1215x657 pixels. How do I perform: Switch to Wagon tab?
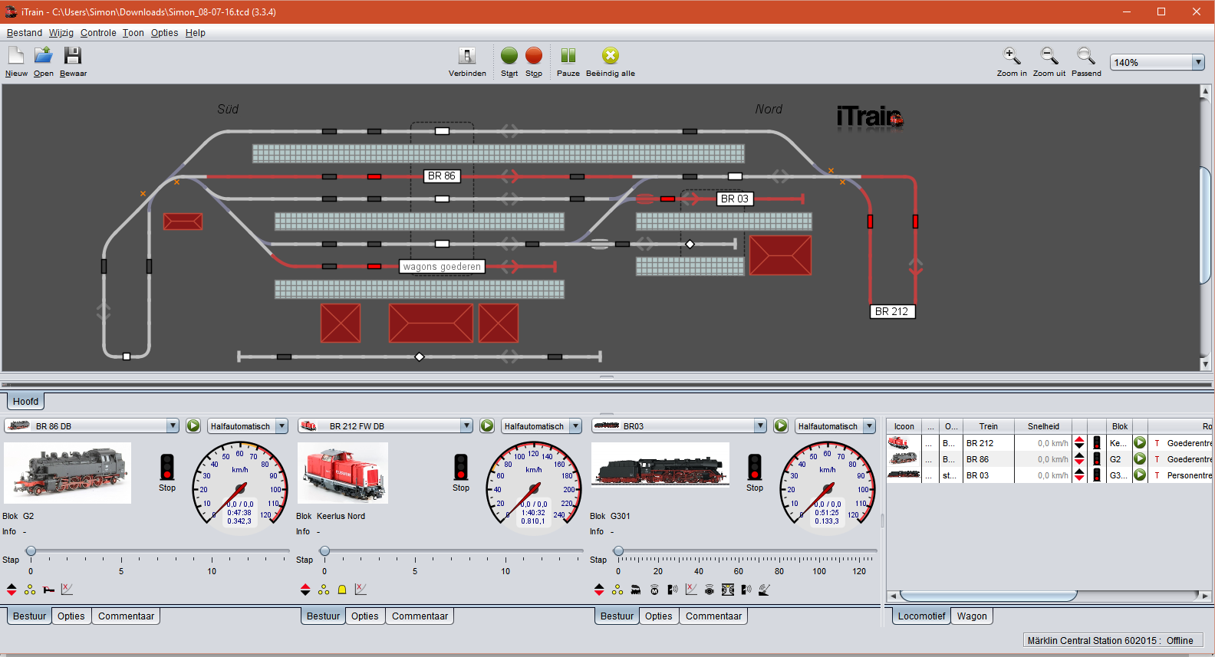tap(972, 616)
